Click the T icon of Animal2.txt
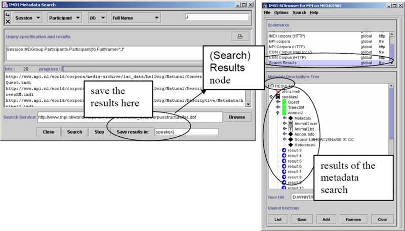The width and height of the screenshot is (405, 231). tap(291, 129)
